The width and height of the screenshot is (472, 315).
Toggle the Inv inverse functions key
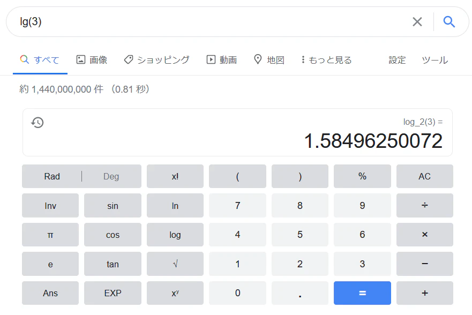pyautogui.click(x=50, y=206)
